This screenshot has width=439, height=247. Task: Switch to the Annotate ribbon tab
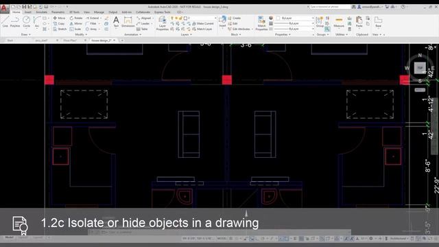pos(41,12)
